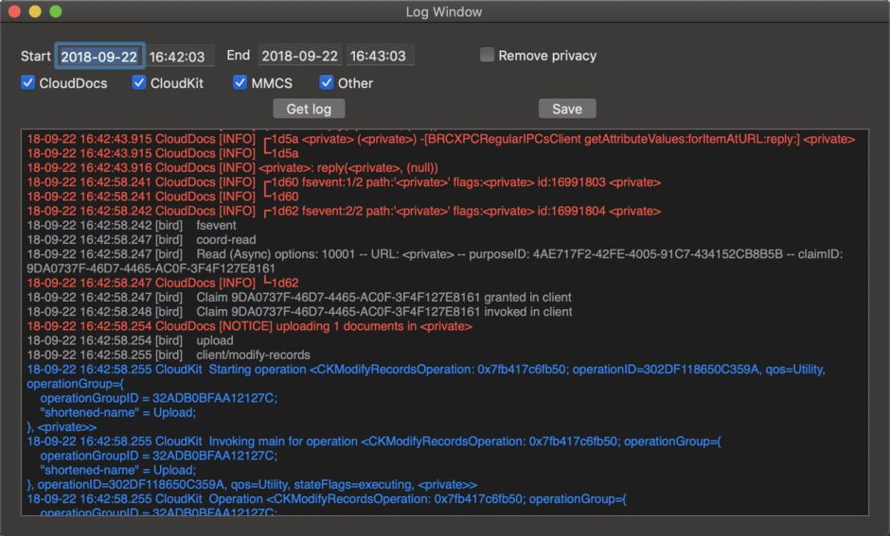Close the Log Window with red button
890x536 pixels.
(15, 12)
